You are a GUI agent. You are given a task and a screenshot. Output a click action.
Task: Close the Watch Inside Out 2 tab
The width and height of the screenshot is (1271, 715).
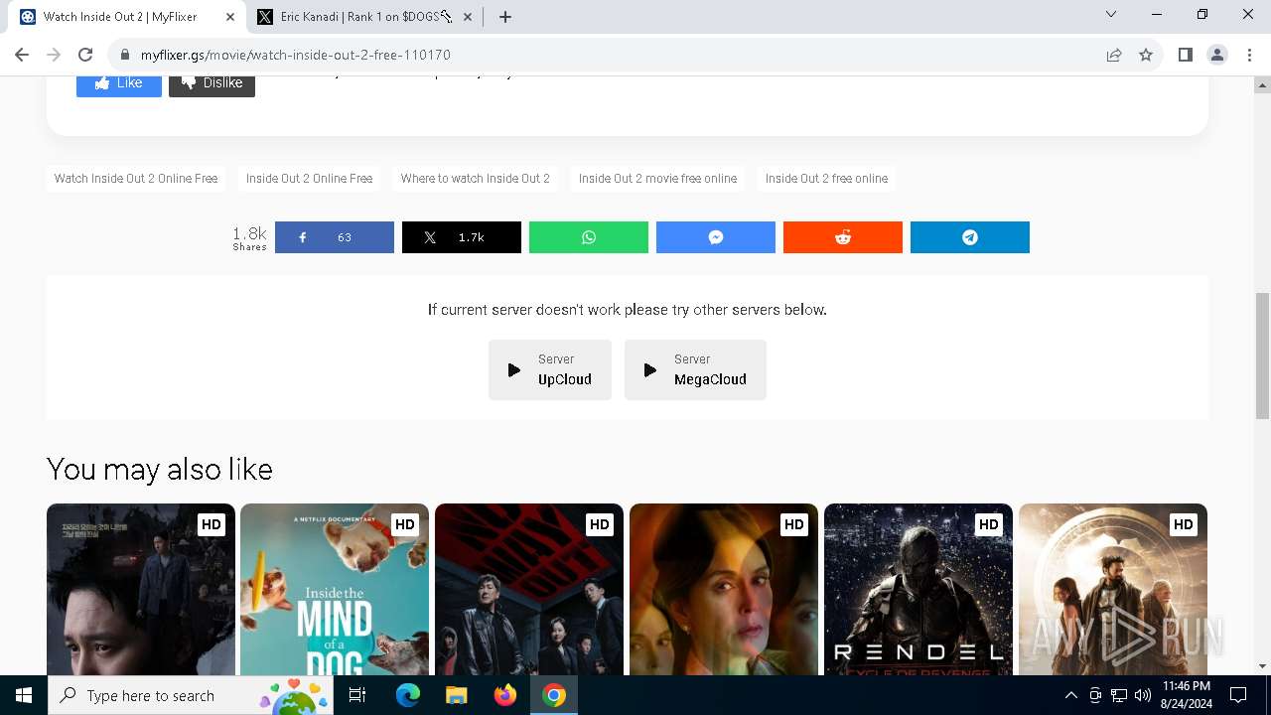point(229,17)
